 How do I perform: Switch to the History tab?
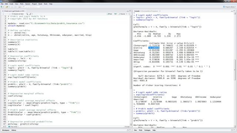tap(14, 130)
